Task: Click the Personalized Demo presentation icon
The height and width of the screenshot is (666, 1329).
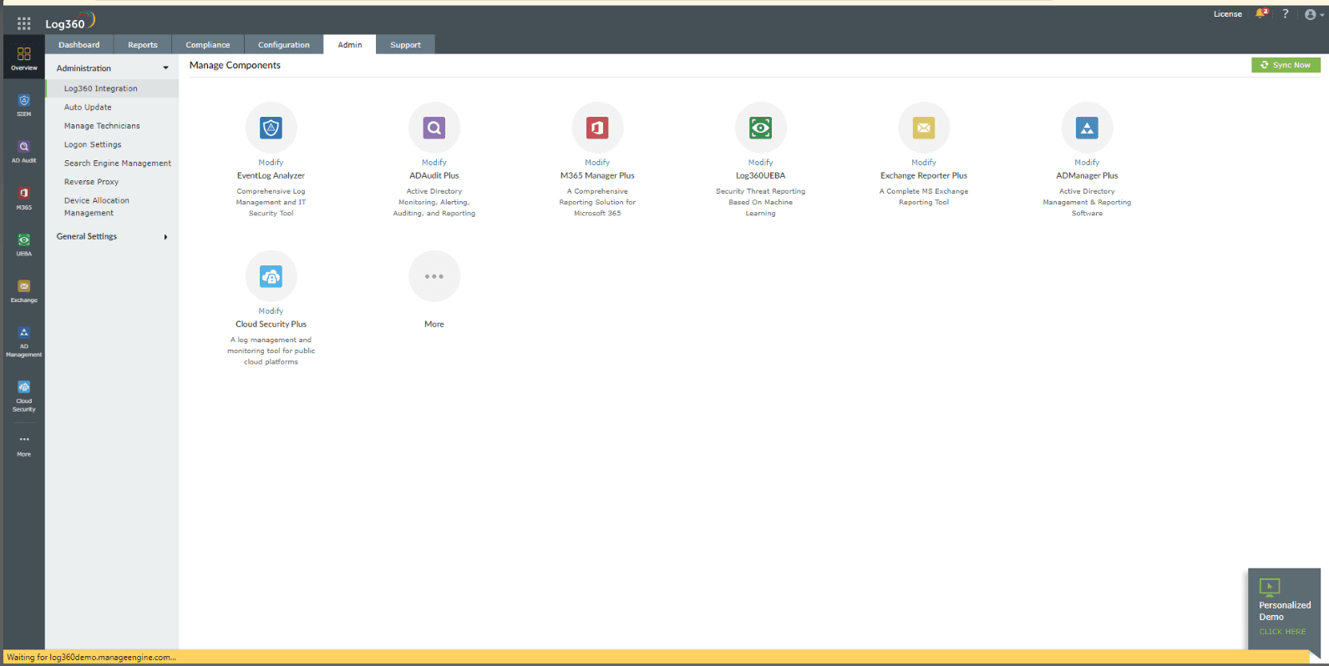Action: [x=1270, y=586]
